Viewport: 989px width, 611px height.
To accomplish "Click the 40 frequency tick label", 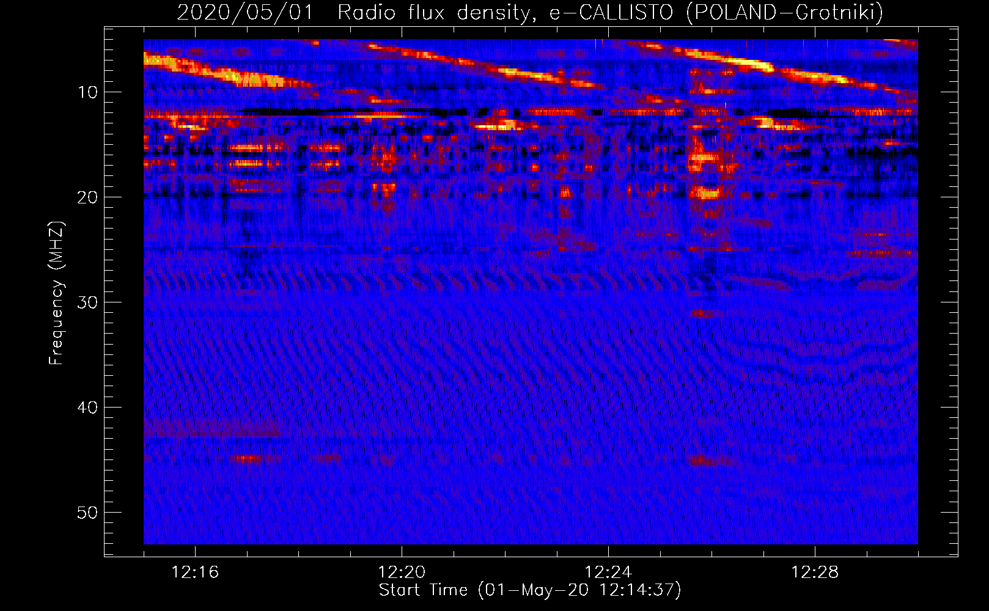I will pos(88,408).
